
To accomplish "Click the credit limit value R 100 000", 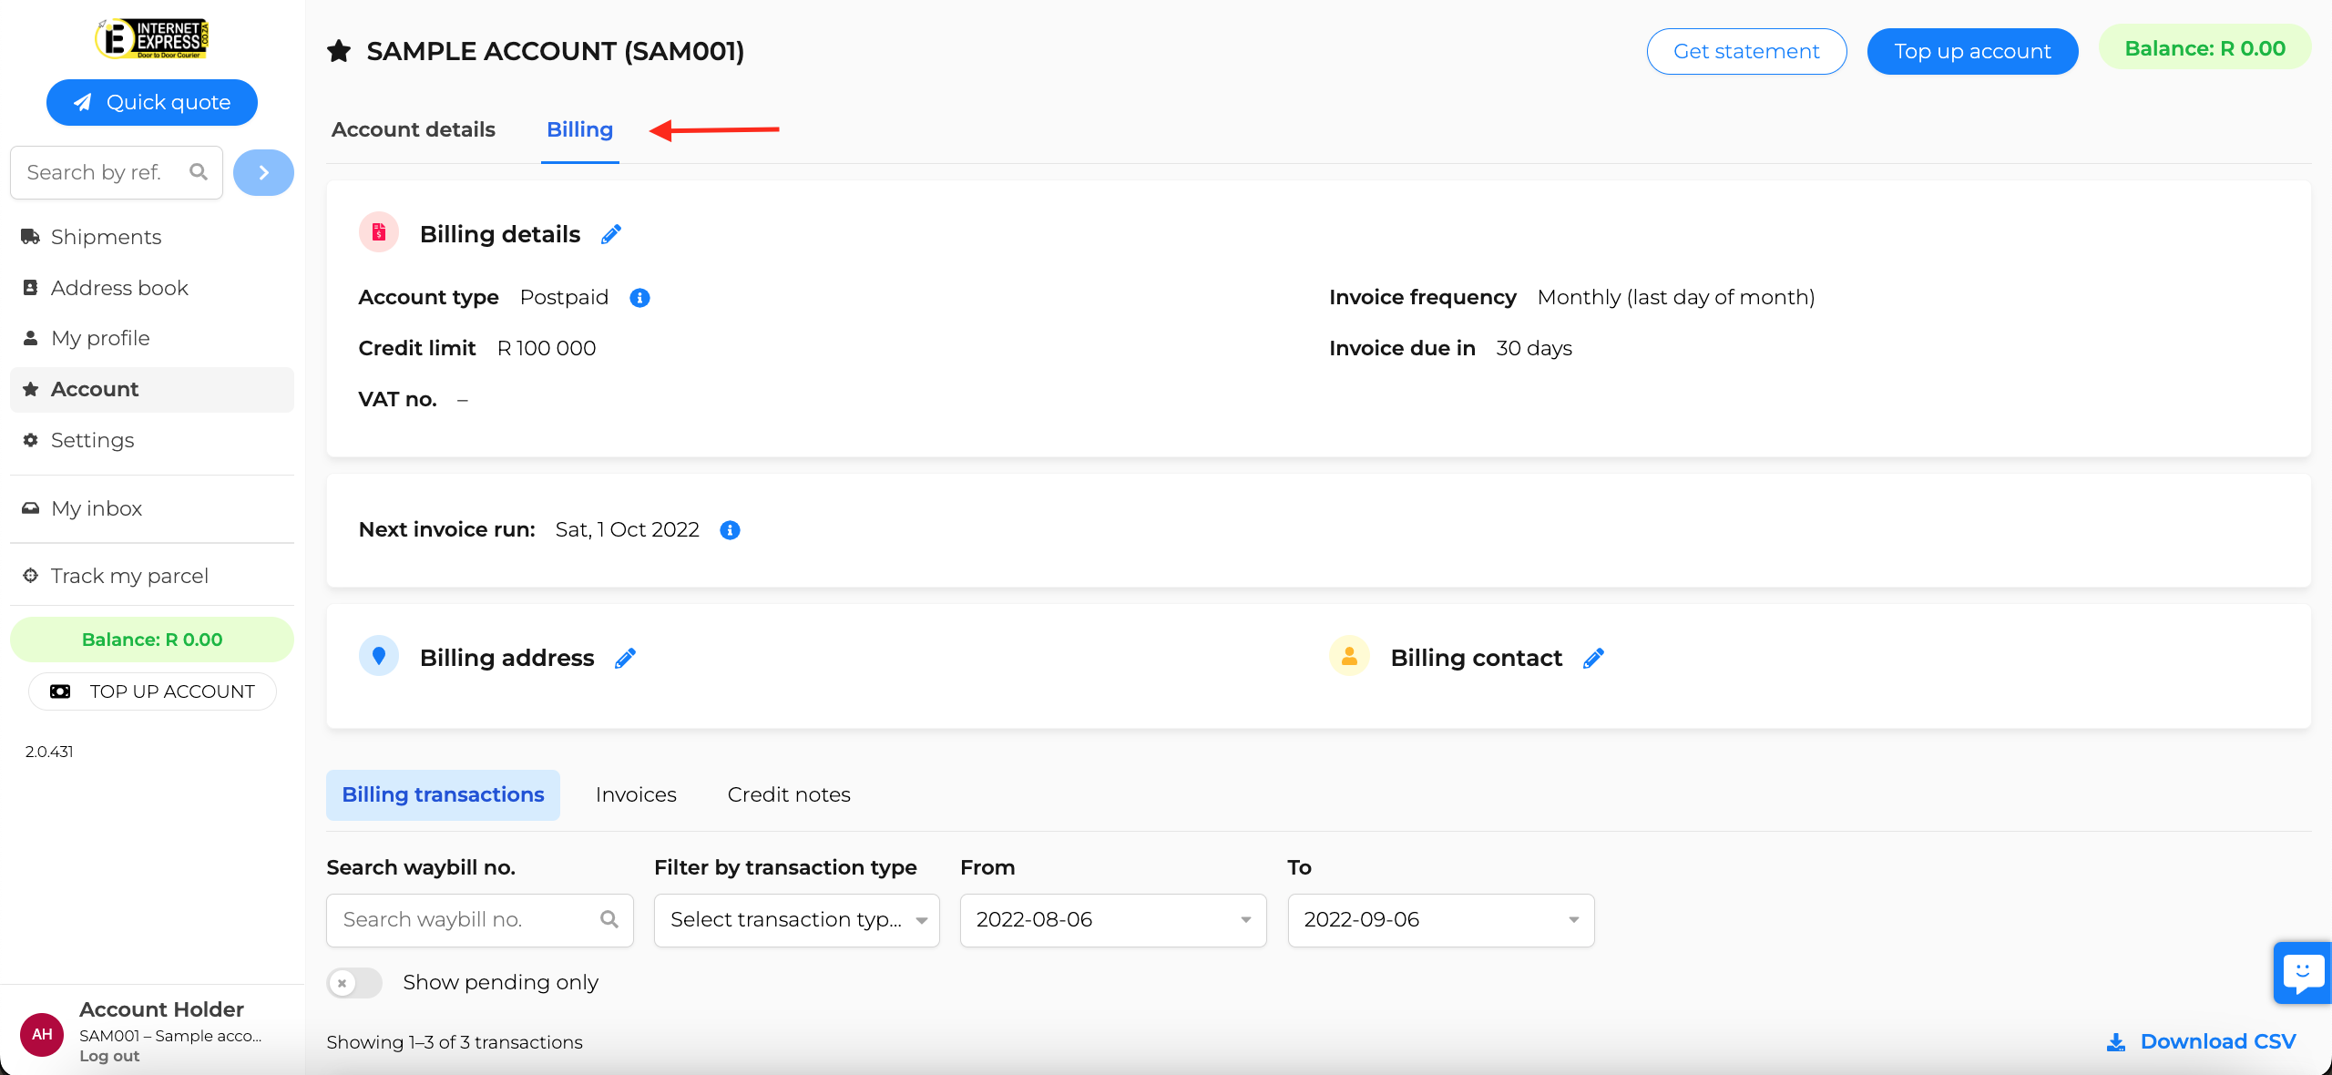I will point(547,349).
